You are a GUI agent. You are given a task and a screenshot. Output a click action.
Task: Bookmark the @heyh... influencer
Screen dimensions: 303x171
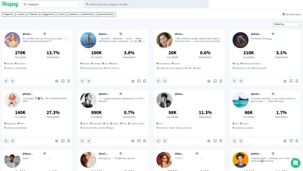tap(69, 141)
